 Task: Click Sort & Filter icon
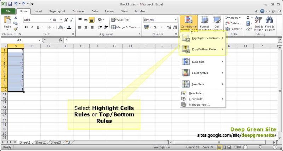(x=259, y=20)
